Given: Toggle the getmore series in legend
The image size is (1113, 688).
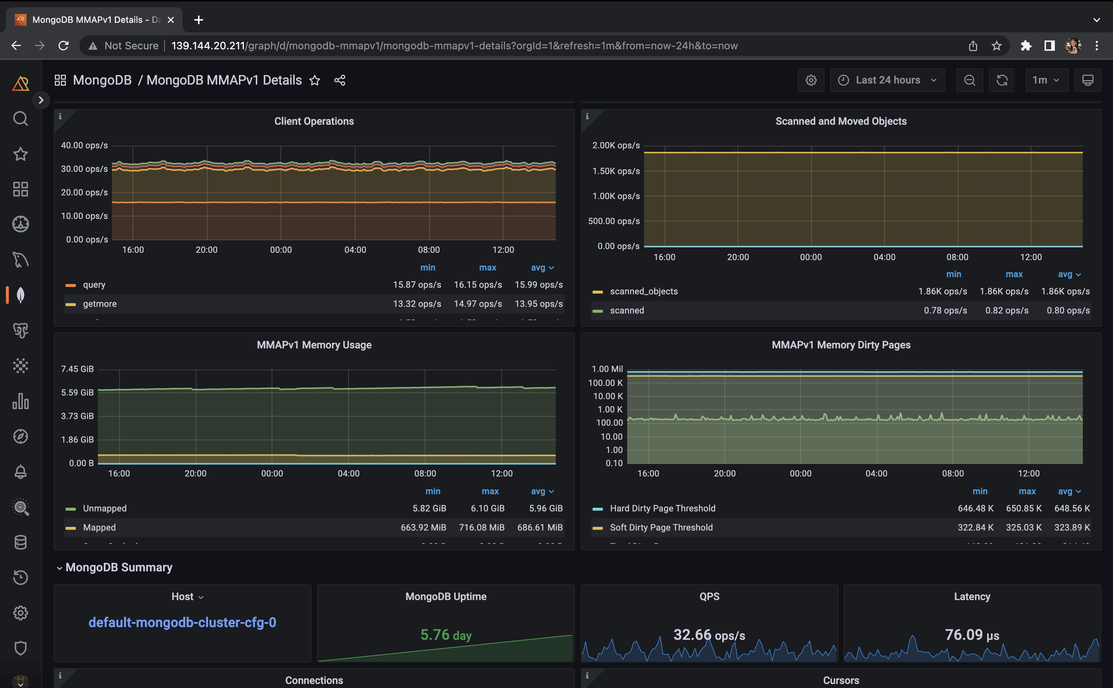Looking at the screenshot, I should pos(100,304).
